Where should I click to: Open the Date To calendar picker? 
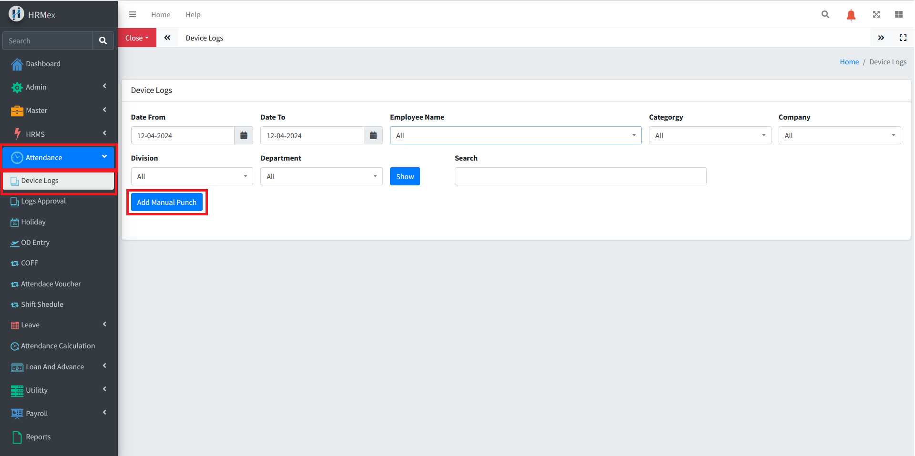[373, 136]
